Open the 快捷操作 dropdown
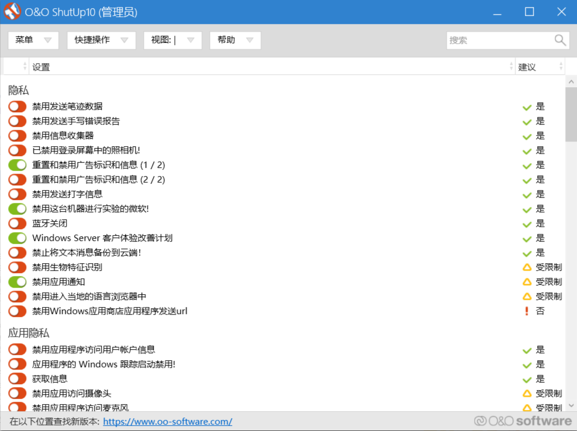Image resolution: width=577 pixels, height=431 pixels. (101, 40)
